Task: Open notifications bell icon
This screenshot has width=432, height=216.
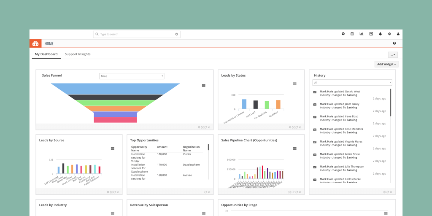Action: [x=380, y=34]
